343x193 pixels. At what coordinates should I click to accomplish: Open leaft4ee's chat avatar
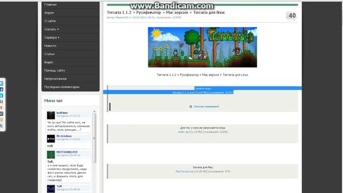click(x=51, y=115)
